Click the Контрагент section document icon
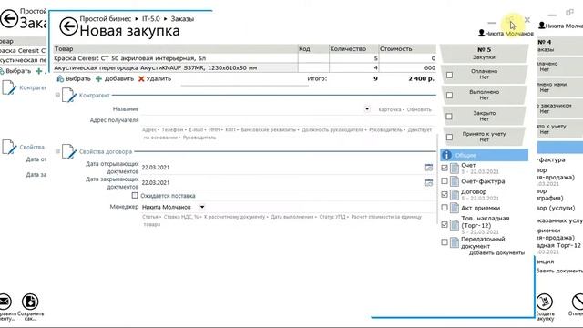 (x=69, y=95)
